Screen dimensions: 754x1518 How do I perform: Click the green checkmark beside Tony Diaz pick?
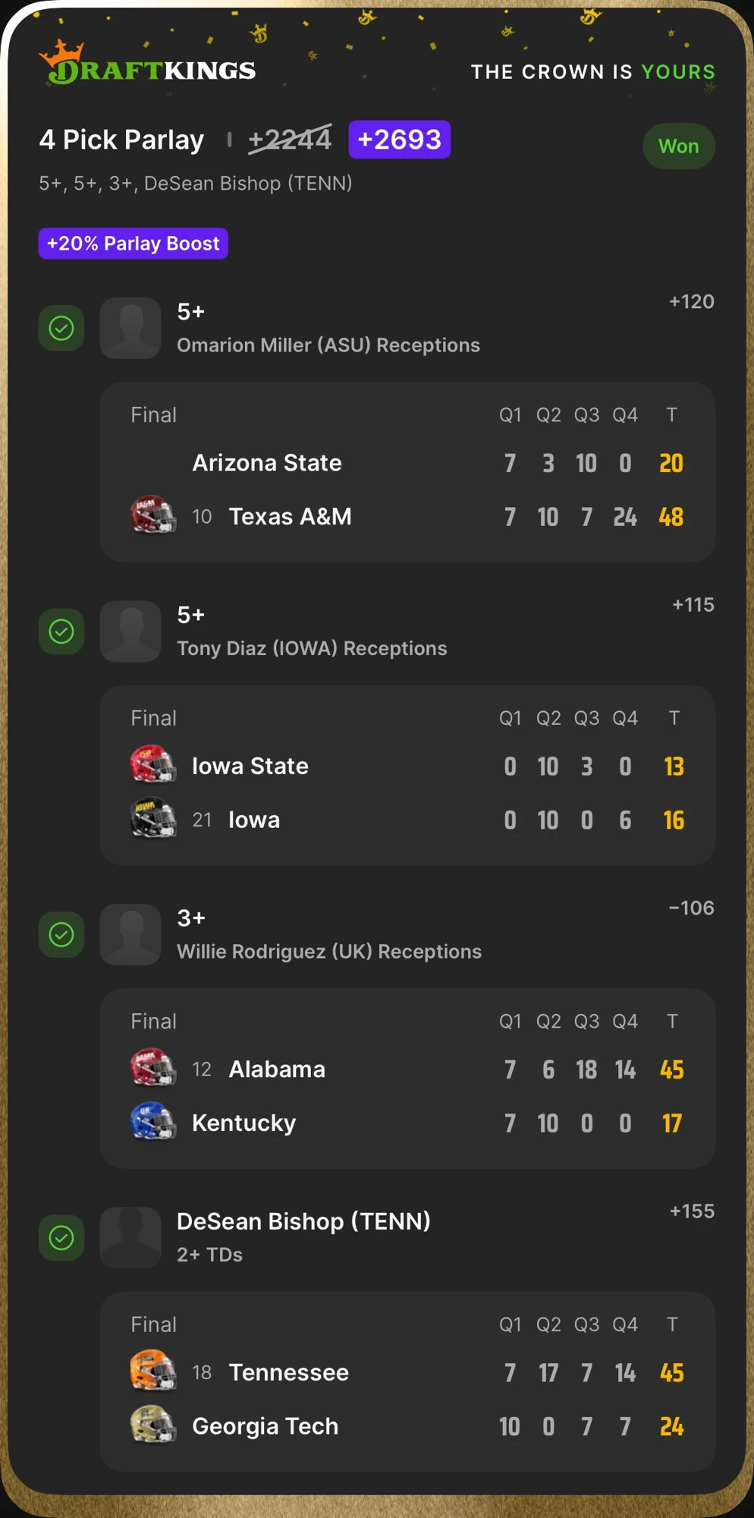(61, 631)
